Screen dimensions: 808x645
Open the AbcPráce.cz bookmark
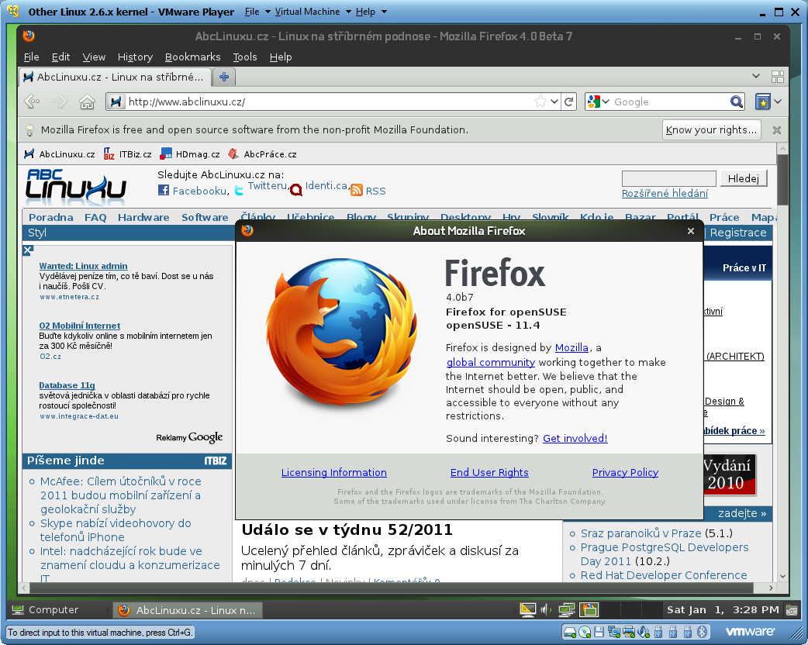pos(262,154)
